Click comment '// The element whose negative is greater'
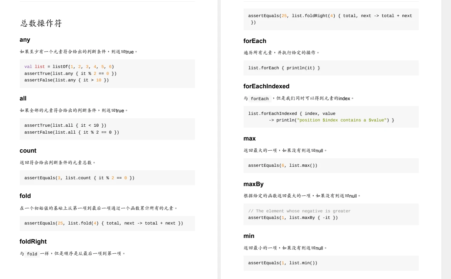This screenshot has width=451, height=279. (299, 211)
